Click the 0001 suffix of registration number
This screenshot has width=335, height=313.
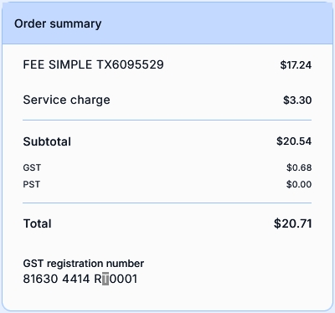pos(123,279)
